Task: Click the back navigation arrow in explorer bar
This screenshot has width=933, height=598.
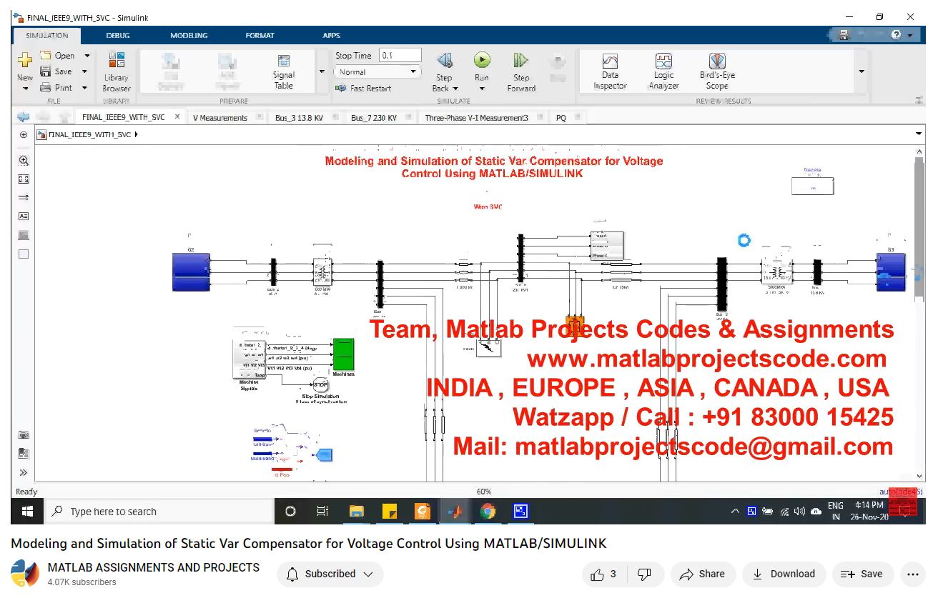Action: 24,117
